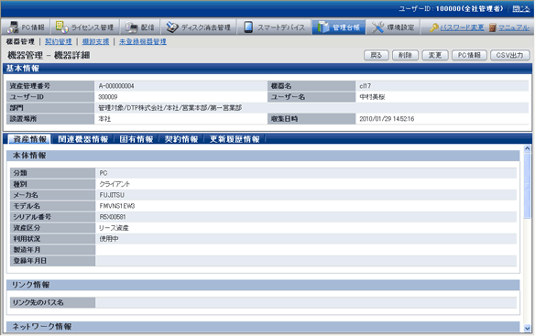
Task: Open the 契約情報 tab
Action: tap(181, 139)
